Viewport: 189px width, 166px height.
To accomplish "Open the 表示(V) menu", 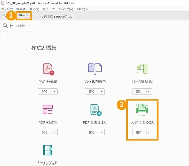I will tap(35, 9).
